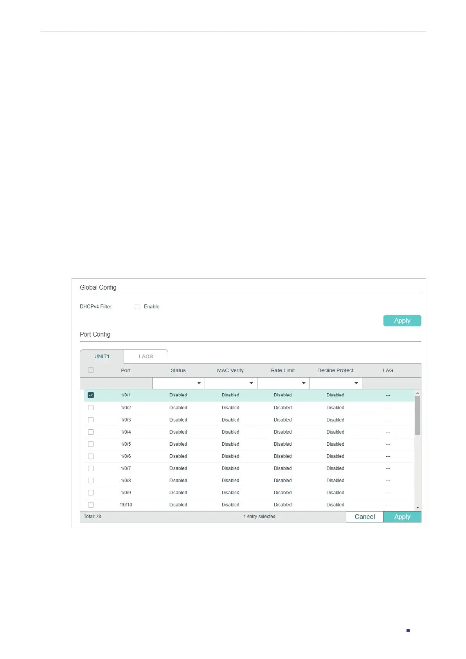
Task: Check port 1/0/6 checkbox
Action: pos(91,456)
